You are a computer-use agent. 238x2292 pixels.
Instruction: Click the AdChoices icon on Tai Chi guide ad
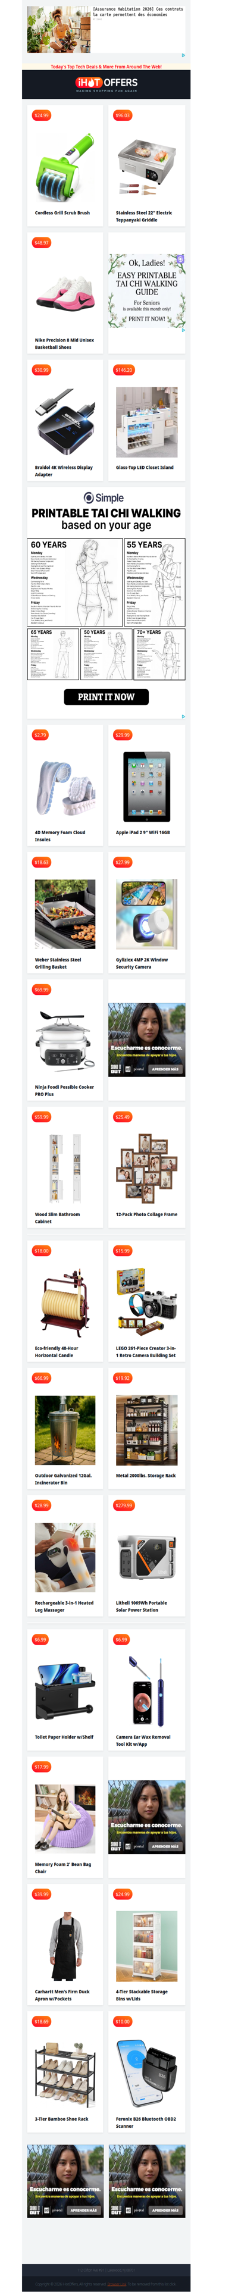click(x=183, y=330)
